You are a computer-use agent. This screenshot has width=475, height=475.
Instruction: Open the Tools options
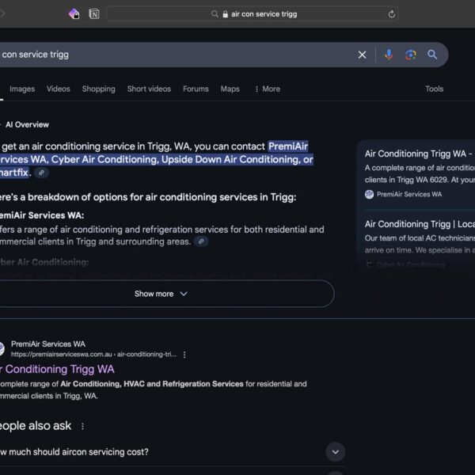pos(434,89)
